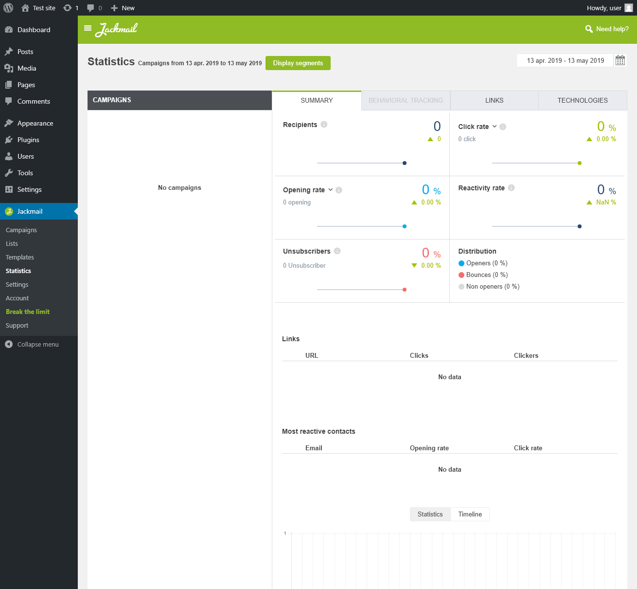The width and height of the screenshot is (637, 589).
Task: Open the Support submenu link
Action: [17, 325]
